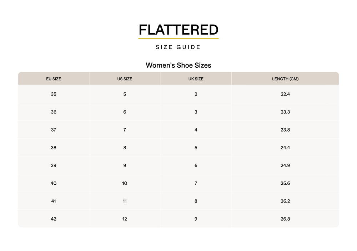
Task: Select the 26.8 length cell
Action: tap(285, 219)
